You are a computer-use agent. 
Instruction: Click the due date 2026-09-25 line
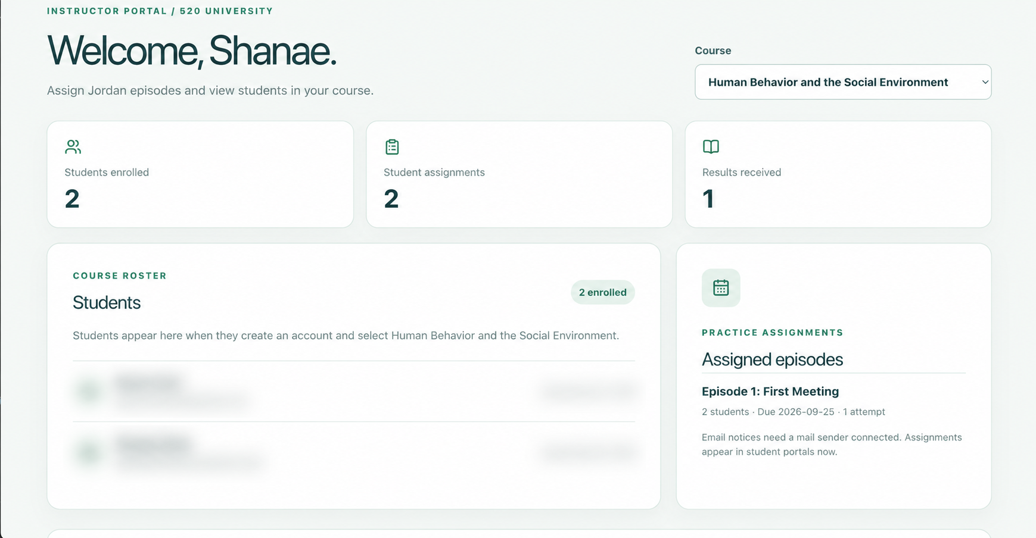(794, 412)
